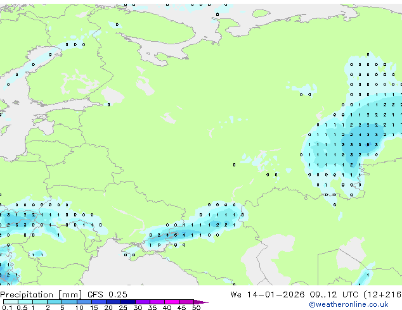Viewport: 402px width, 310px height.
Task: Select legend swatch between 10 and 15
Action: tap(84, 302)
